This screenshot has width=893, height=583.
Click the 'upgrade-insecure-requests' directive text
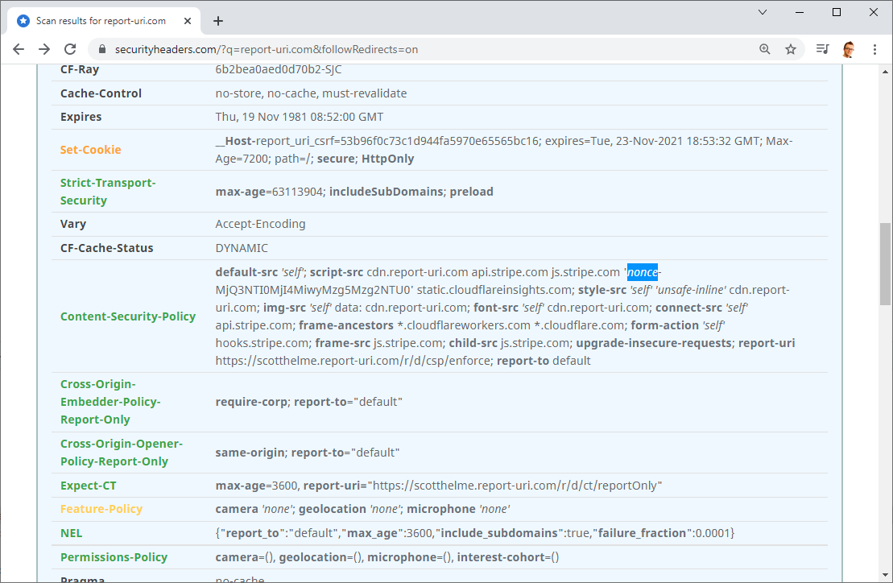click(x=653, y=343)
